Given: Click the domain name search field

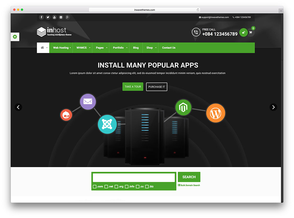Looking at the screenshot, I should click(134, 178).
